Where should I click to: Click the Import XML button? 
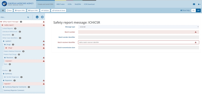tap(20, 11)
